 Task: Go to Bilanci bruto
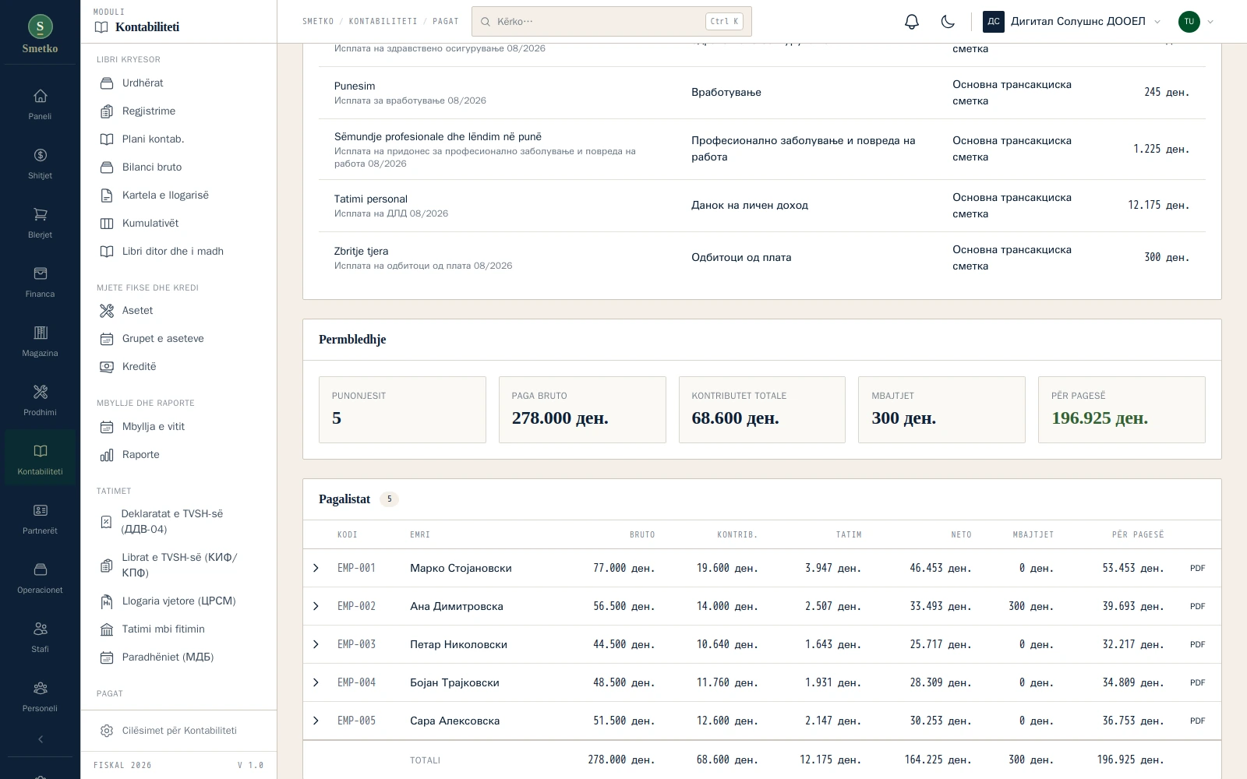178,167
